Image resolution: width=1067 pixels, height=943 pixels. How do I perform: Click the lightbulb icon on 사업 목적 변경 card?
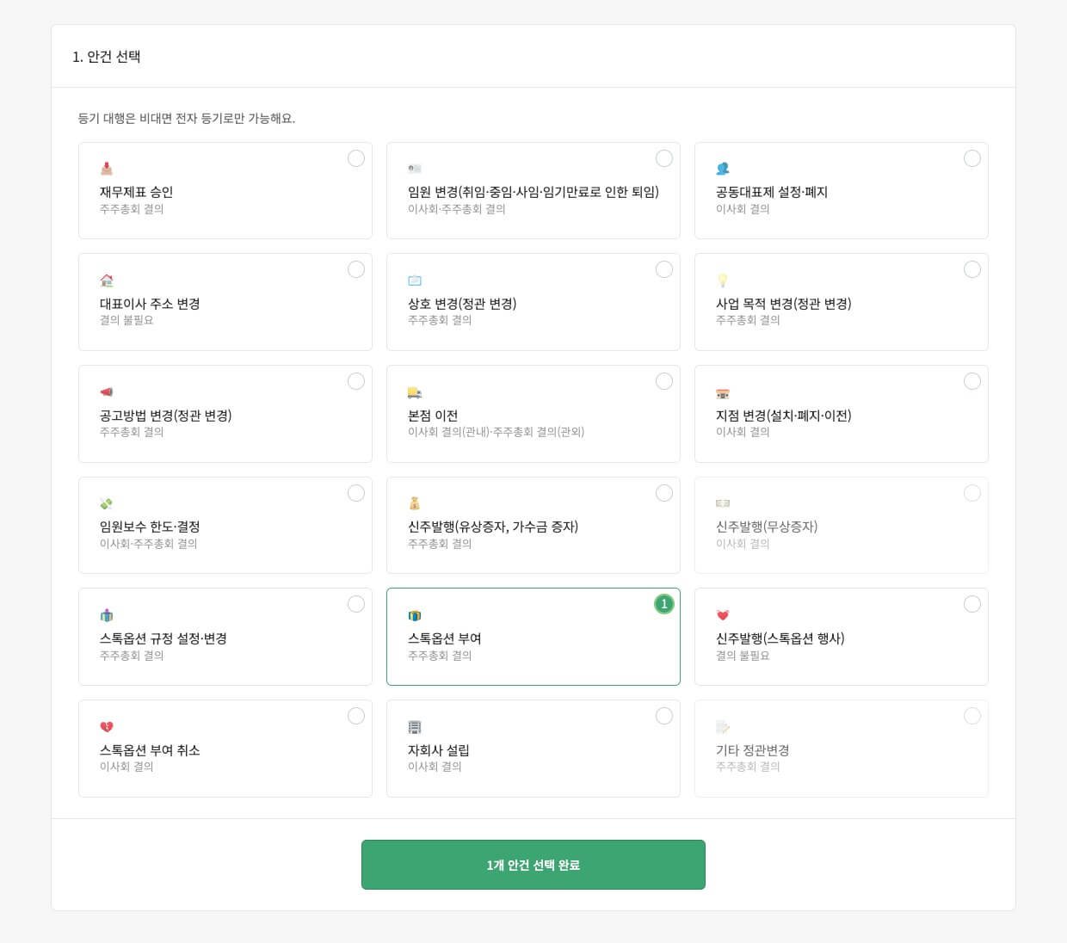pyautogui.click(x=723, y=280)
